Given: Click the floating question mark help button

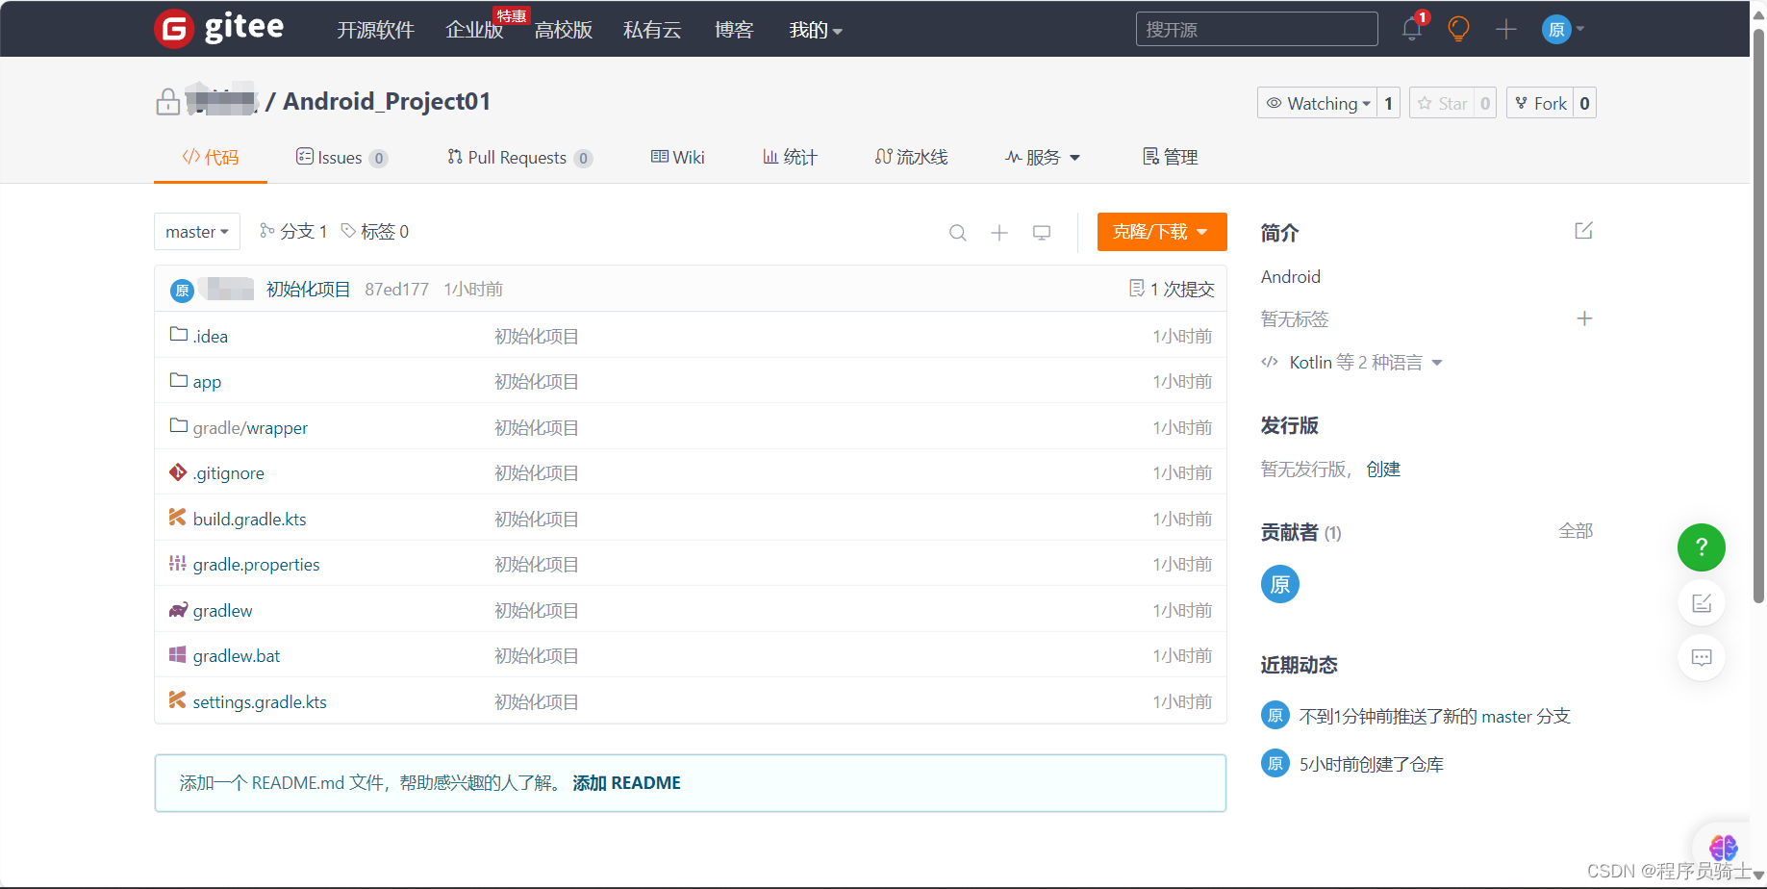Looking at the screenshot, I should [1701, 546].
